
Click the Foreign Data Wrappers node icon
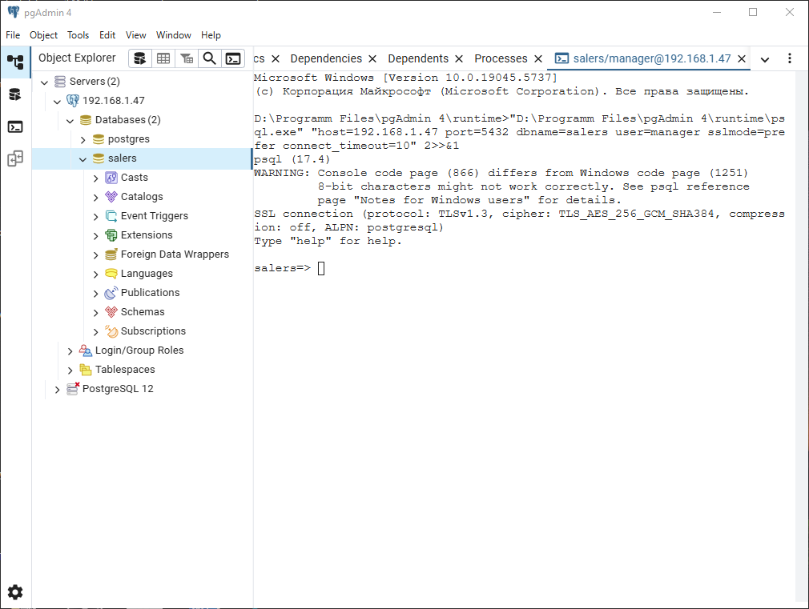click(111, 254)
